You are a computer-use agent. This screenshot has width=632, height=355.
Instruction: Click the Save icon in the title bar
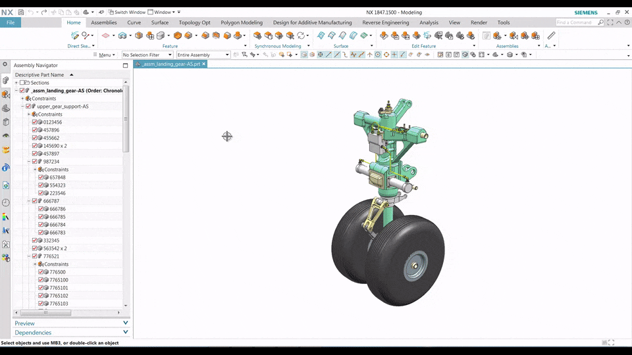click(21, 12)
